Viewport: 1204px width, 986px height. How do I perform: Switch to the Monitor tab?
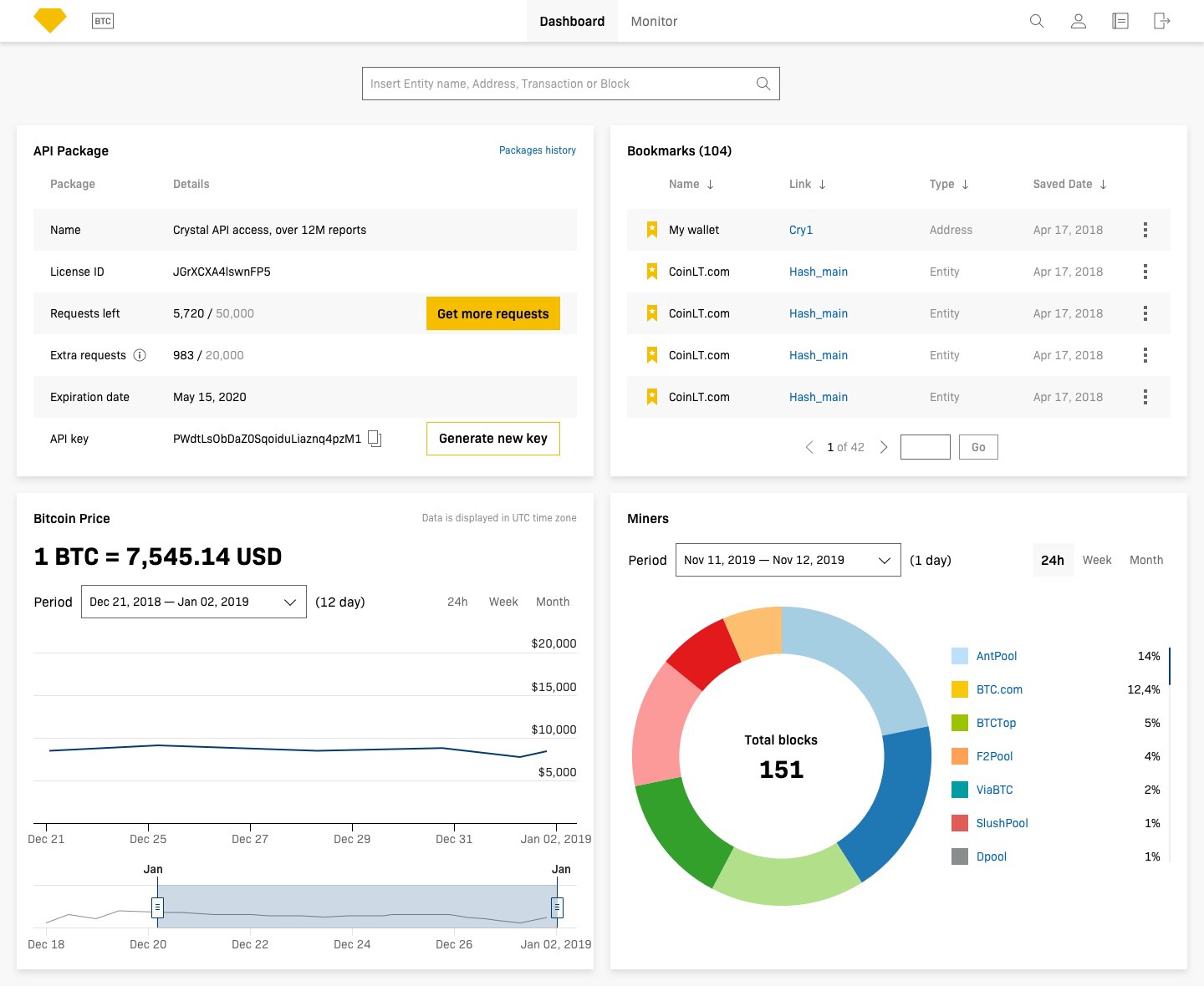pos(654,21)
